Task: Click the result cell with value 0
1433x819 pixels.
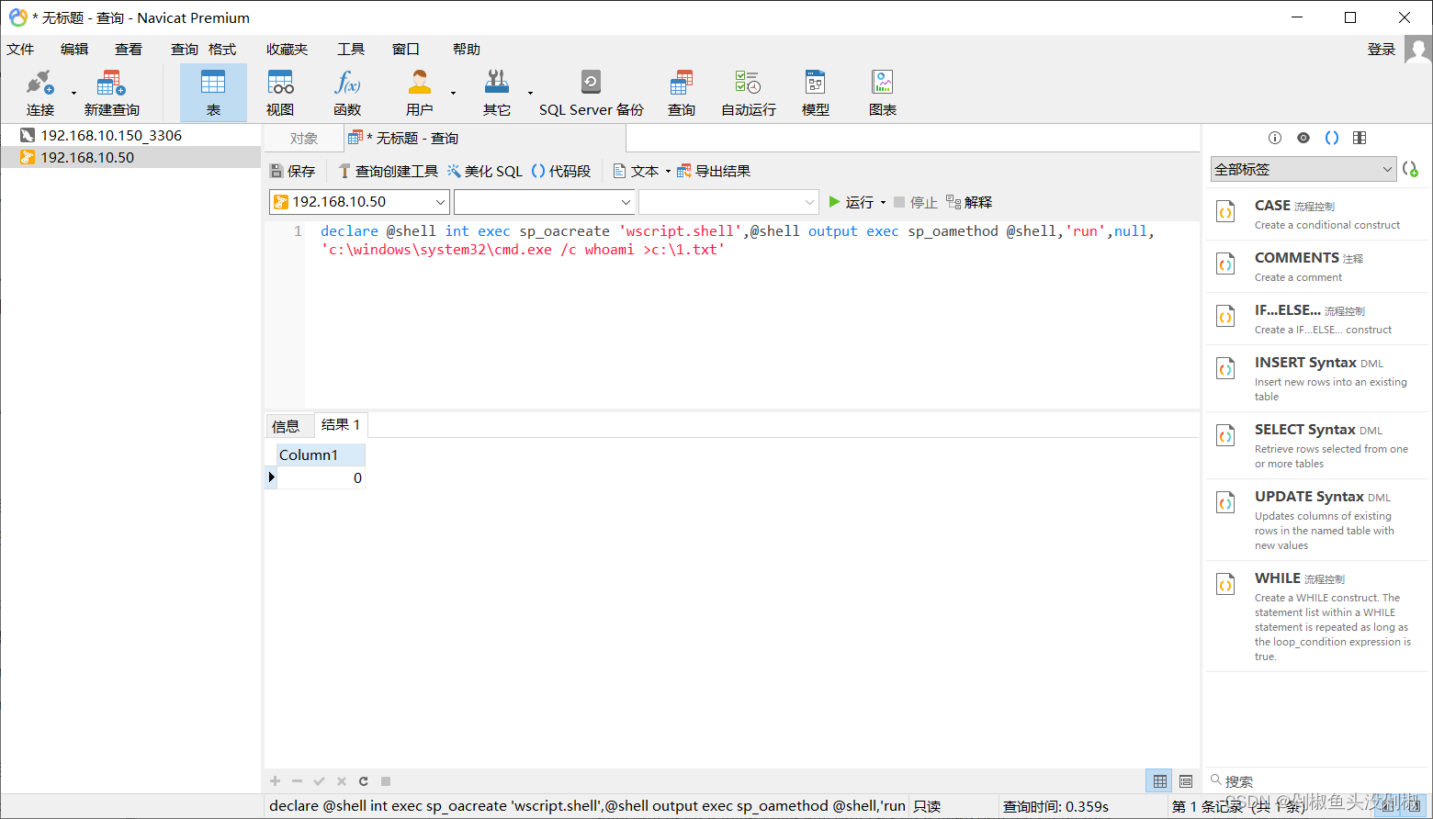Action: coord(322,477)
